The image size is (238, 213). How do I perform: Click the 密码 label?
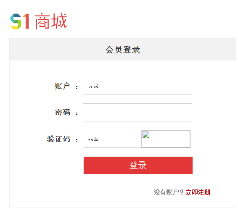[63, 113]
